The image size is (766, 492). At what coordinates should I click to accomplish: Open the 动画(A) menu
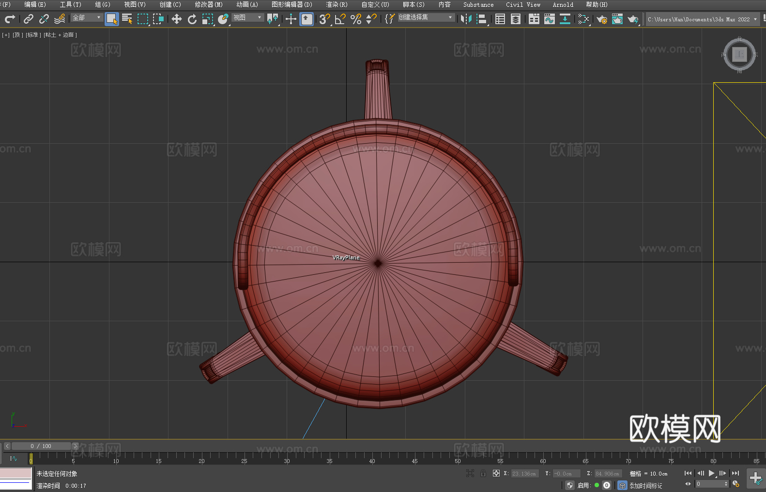[x=247, y=4]
